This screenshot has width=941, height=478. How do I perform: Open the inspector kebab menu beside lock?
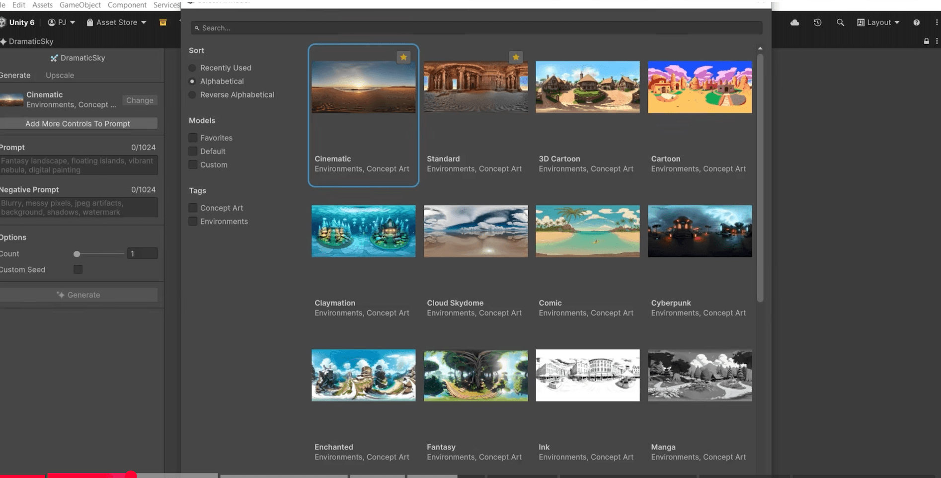click(937, 41)
